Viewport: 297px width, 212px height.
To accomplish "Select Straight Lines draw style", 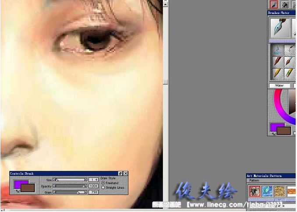I will (103, 188).
